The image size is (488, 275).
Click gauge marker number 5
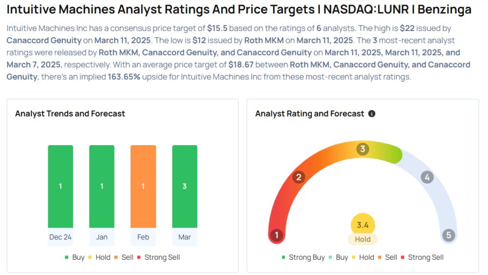pyautogui.click(x=448, y=235)
